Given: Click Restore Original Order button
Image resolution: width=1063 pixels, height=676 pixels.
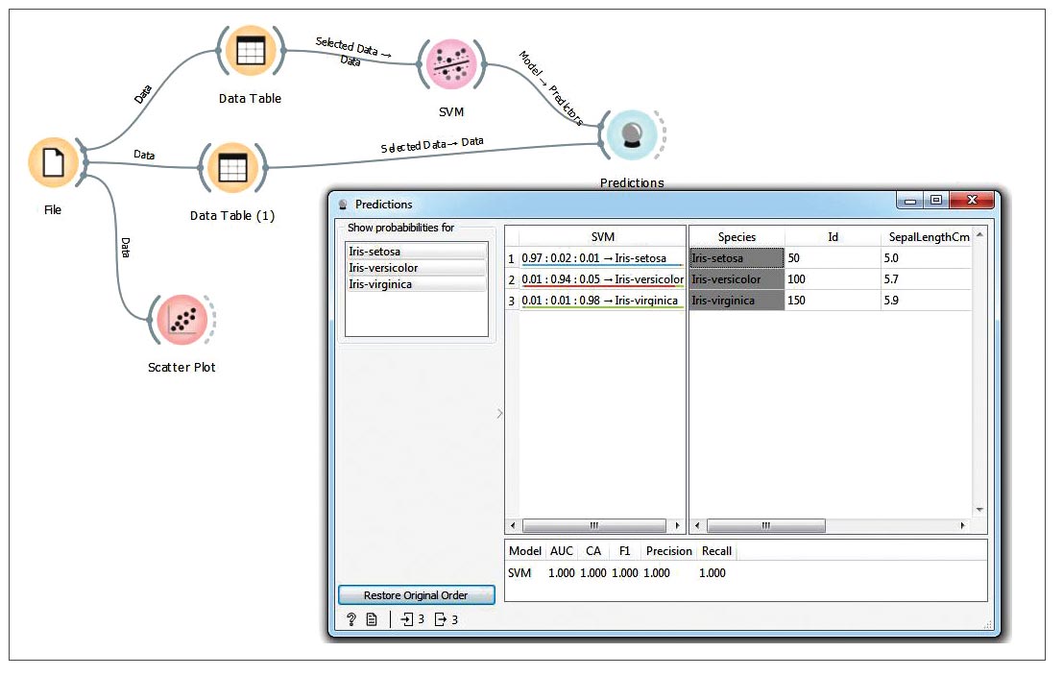Looking at the screenshot, I should pyautogui.click(x=416, y=595).
